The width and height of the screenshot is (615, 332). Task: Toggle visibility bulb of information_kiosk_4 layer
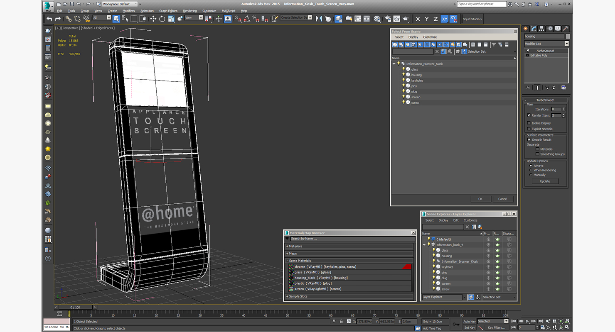click(429, 244)
